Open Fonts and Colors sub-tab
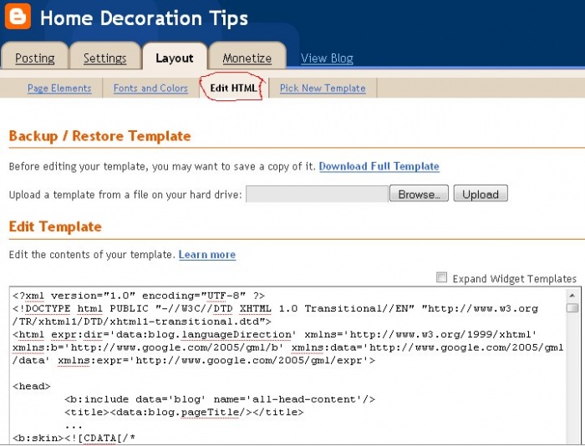Screen dimensions: 585x446 coord(150,88)
